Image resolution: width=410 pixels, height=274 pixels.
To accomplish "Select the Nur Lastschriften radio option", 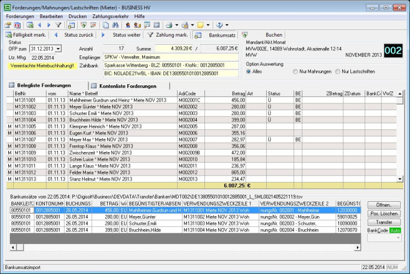I will [338, 72].
